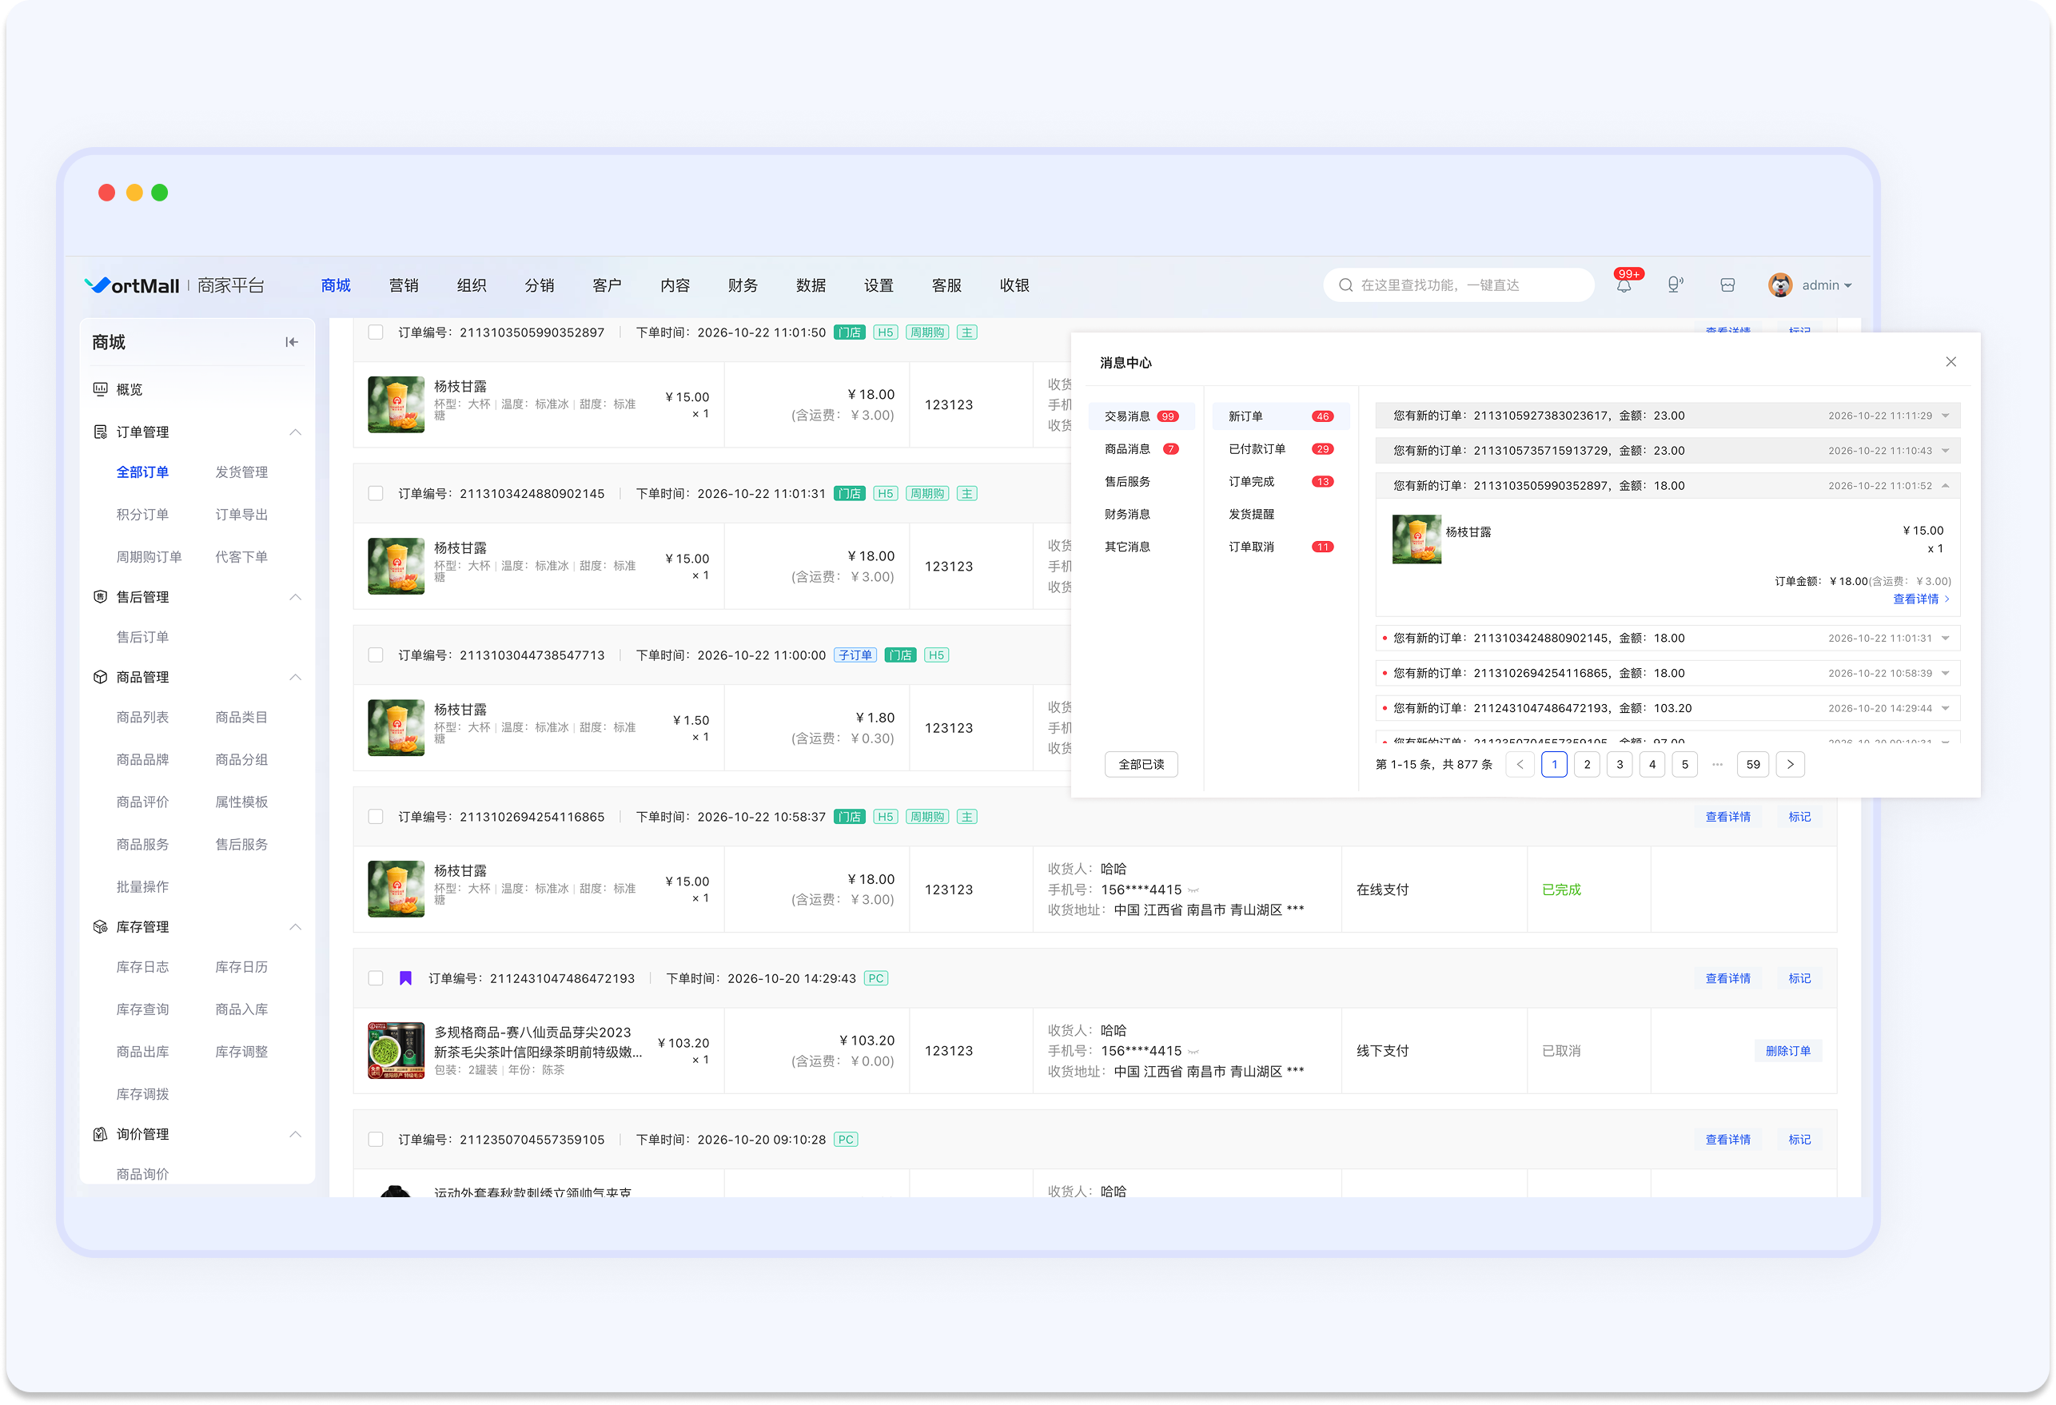Image resolution: width=2056 pixels, height=1405 pixels.
Task: Select the checkbox for order 2113102694254116865
Action: [x=376, y=817]
